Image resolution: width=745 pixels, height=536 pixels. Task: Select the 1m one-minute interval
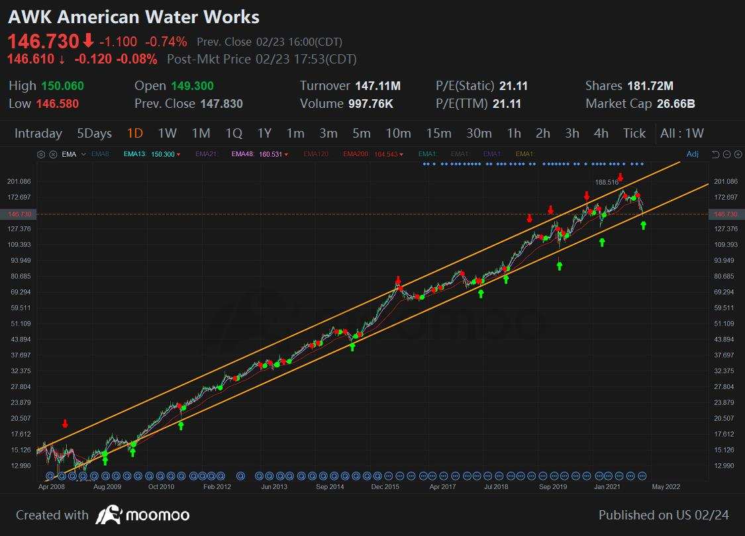click(295, 134)
